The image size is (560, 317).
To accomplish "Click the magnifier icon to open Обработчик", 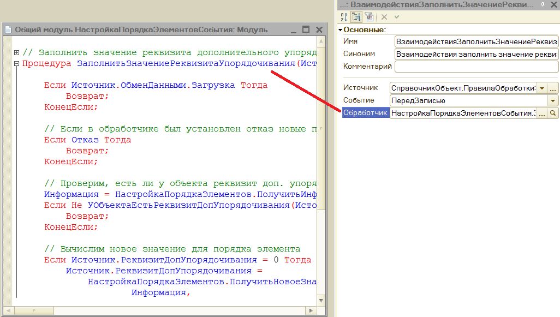I will (553, 113).
